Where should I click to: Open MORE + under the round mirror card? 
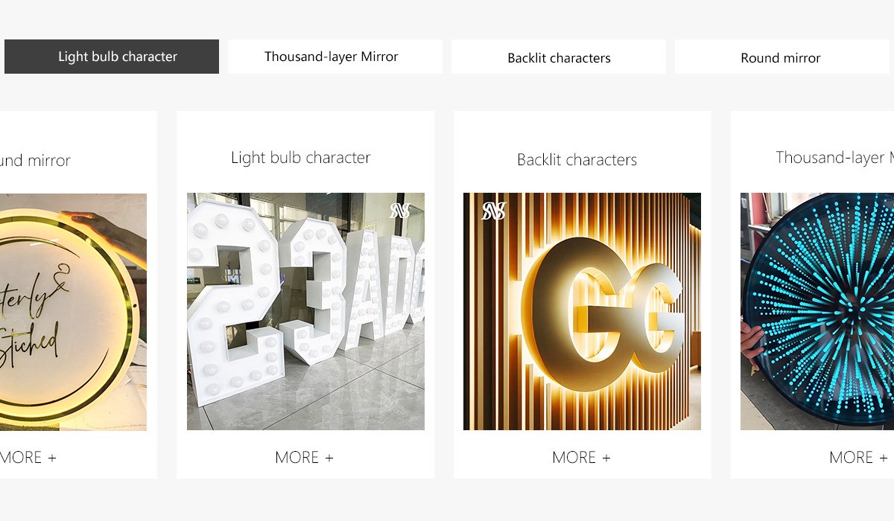28,458
